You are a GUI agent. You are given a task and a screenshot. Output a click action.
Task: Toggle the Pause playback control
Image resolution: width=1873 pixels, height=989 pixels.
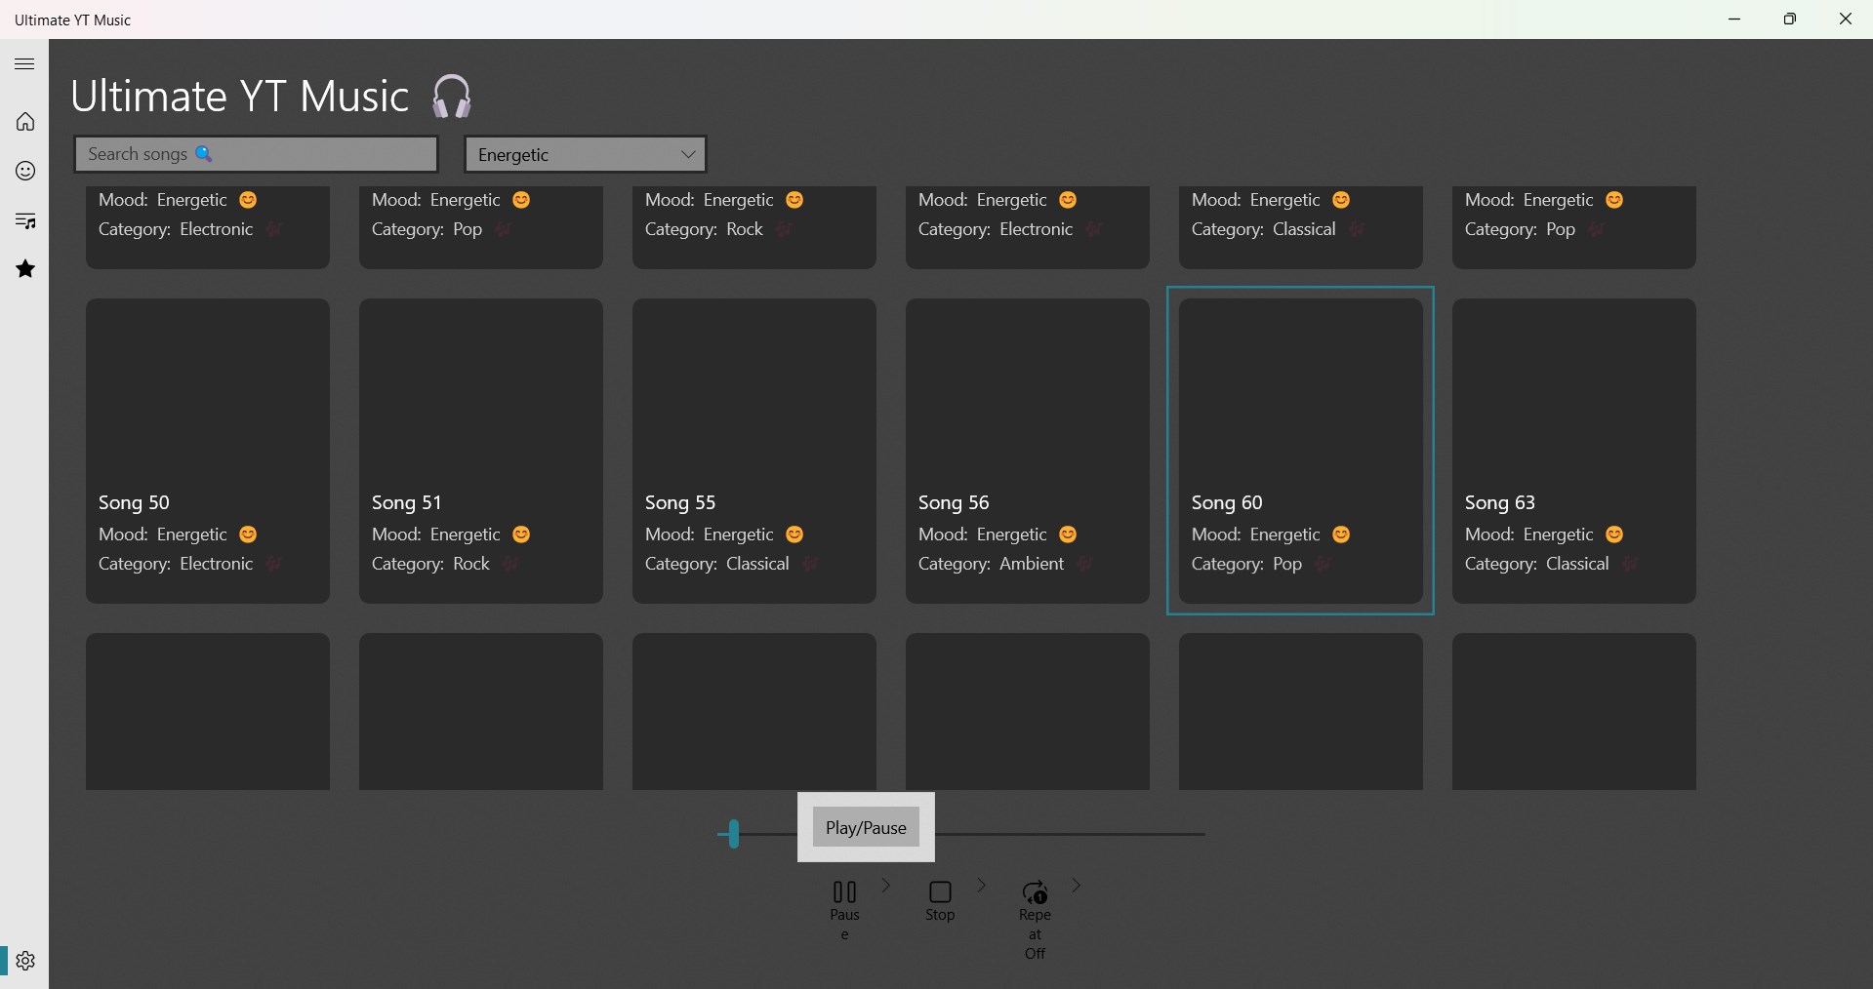(845, 897)
